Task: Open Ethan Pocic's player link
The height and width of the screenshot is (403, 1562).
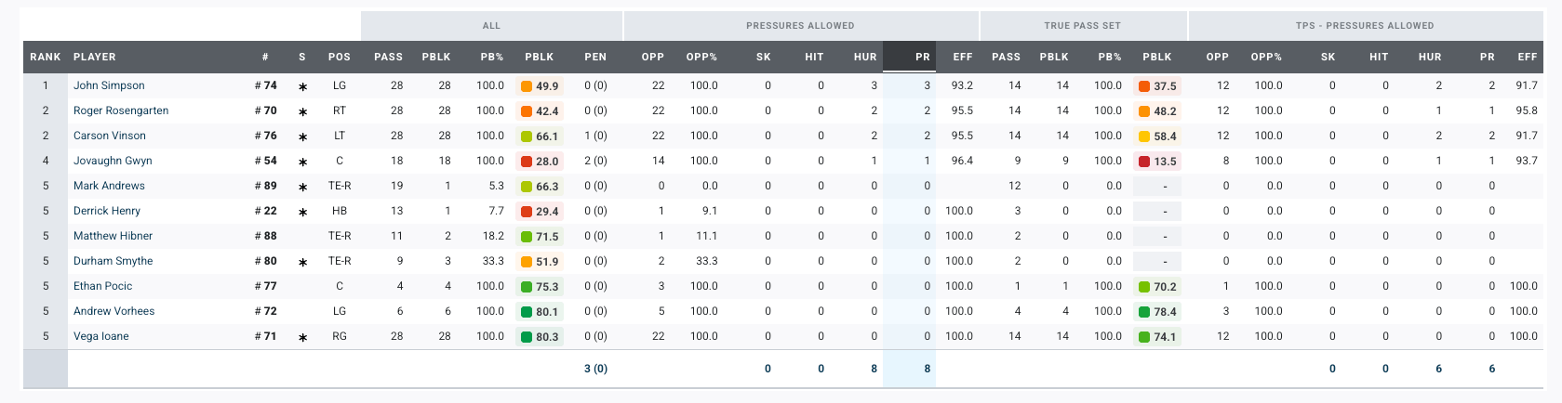Action: point(102,286)
